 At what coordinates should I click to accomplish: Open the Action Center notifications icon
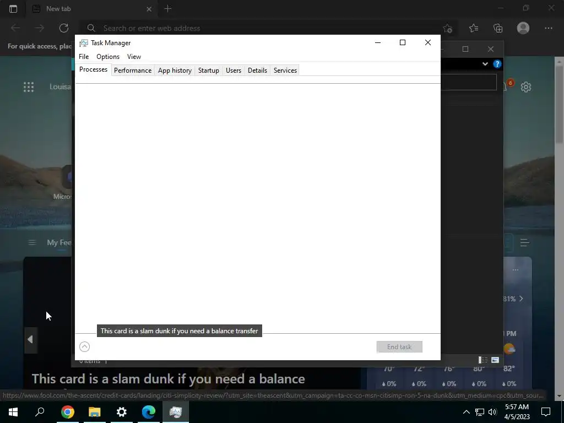pos(546,412)
